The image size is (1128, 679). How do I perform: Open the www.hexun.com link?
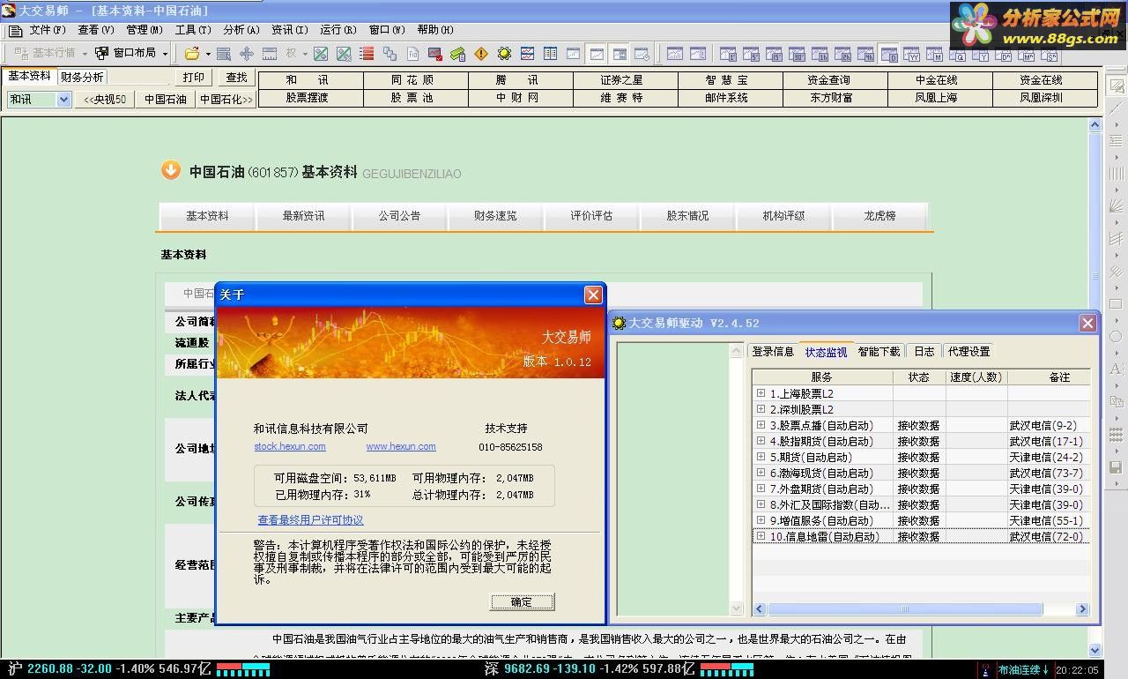click(x=401, y=446)
